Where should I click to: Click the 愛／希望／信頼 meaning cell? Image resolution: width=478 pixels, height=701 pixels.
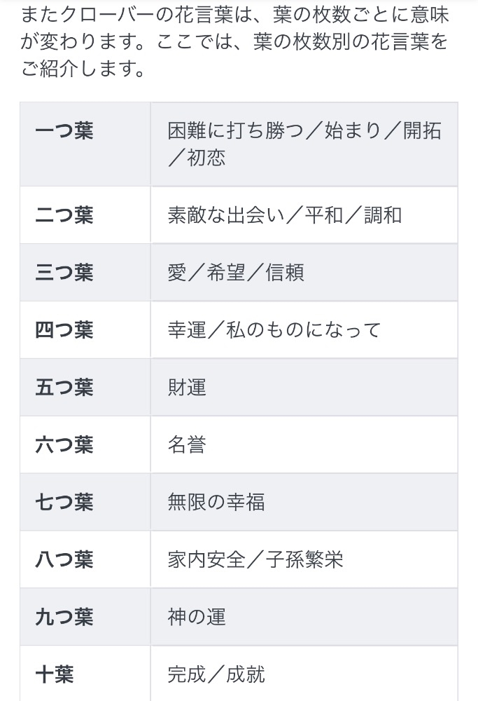tap(304, 272)
